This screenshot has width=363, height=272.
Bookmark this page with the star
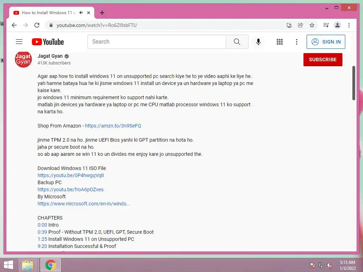[312, 25]
